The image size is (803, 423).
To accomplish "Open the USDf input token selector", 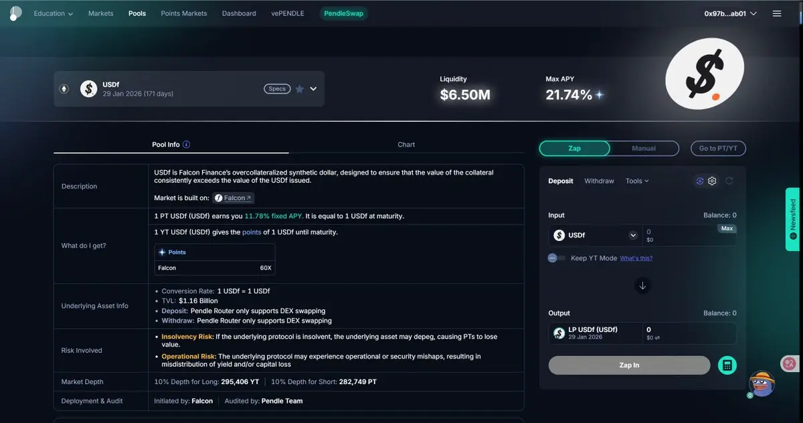I will pos(596,236).
